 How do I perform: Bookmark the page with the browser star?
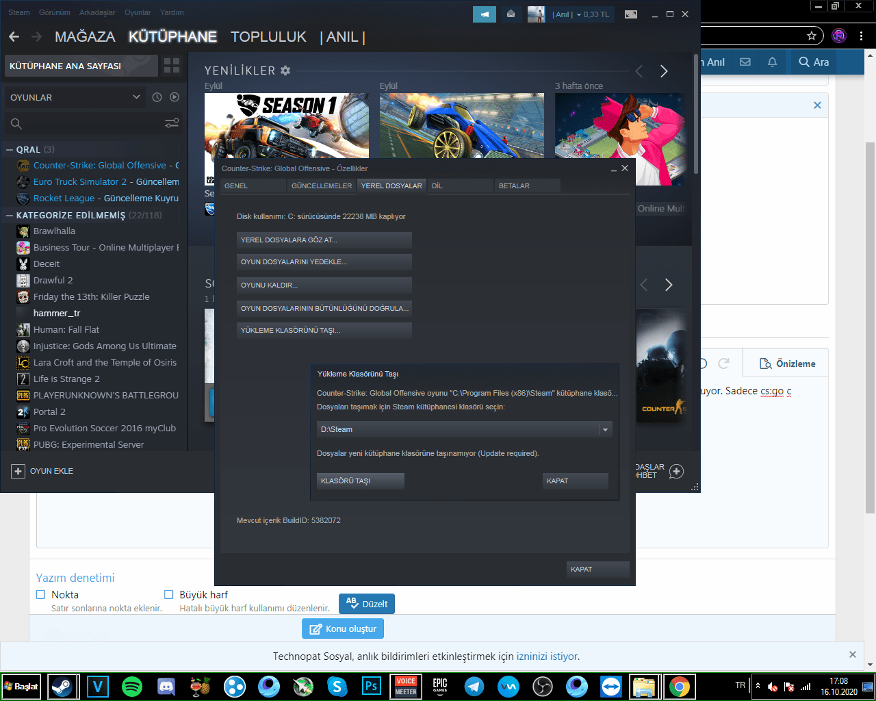[x=812, y=36]
